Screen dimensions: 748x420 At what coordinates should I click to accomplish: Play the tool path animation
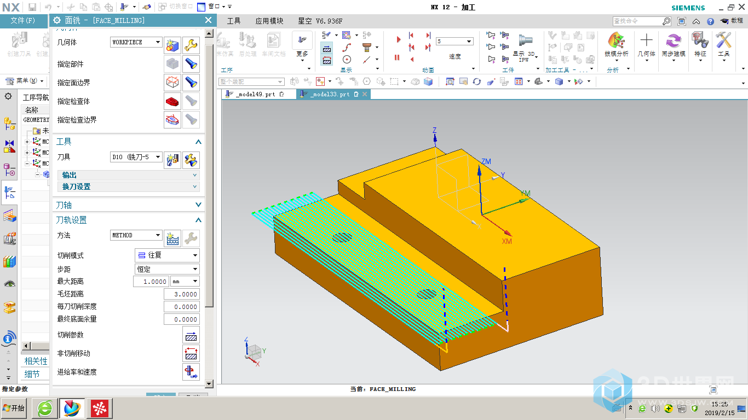[x=398, y=39]
